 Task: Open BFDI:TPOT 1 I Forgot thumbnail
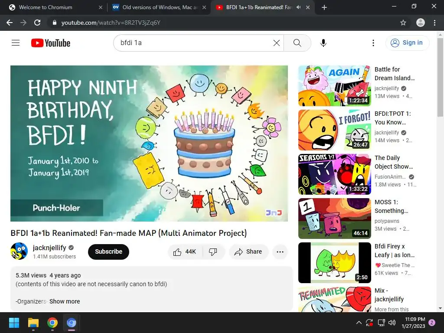coord(335,130)
